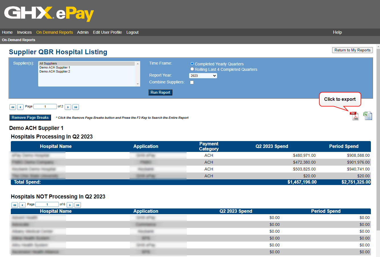The image size is (380, 257).
Task: Go to first page of main report
Action: click(13, 107)
